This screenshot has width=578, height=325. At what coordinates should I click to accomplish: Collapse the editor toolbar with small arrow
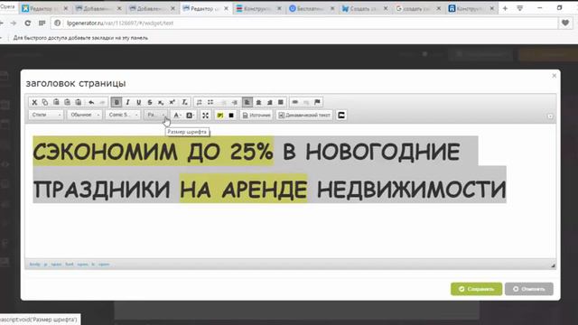tap(550, 116)
